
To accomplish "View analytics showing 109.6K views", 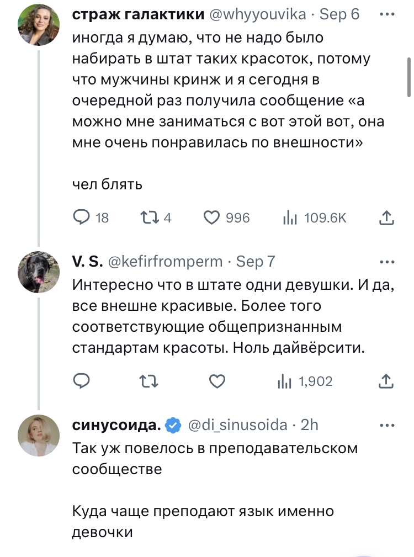I will click(289, 219).
